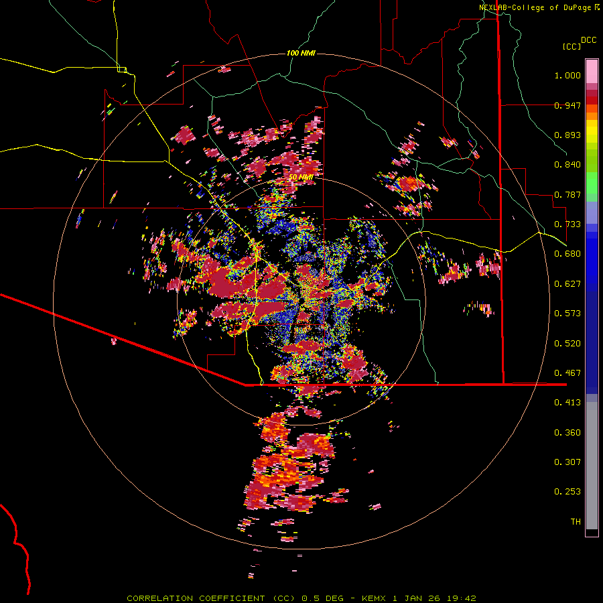Click the pink top segment of the color bar
This screenshot has height=603, width=603.
coord(592,72)
